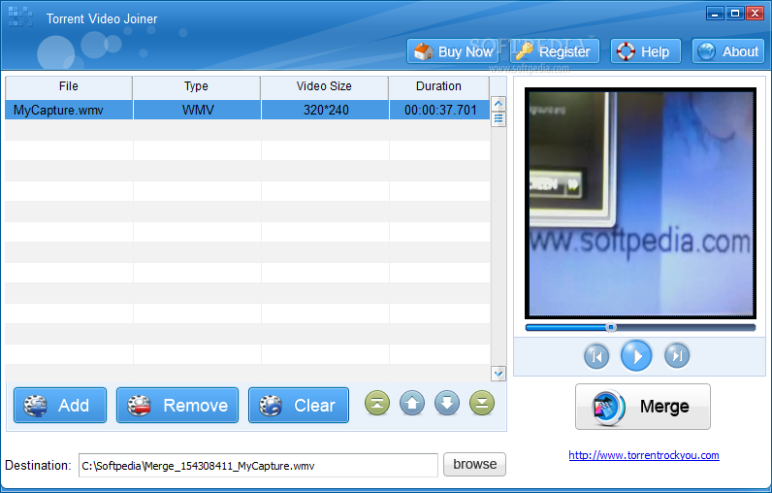Add a video file to the list
Screen dimensions: 772x493
(x=60, y=406)
